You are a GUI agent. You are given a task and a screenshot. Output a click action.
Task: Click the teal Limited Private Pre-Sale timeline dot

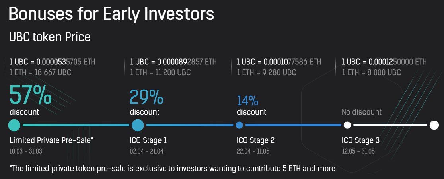(x=14, y=125)
